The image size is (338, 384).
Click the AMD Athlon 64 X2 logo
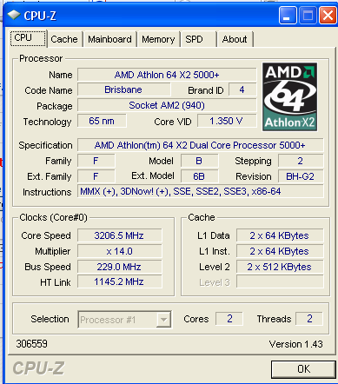(289, 96)
